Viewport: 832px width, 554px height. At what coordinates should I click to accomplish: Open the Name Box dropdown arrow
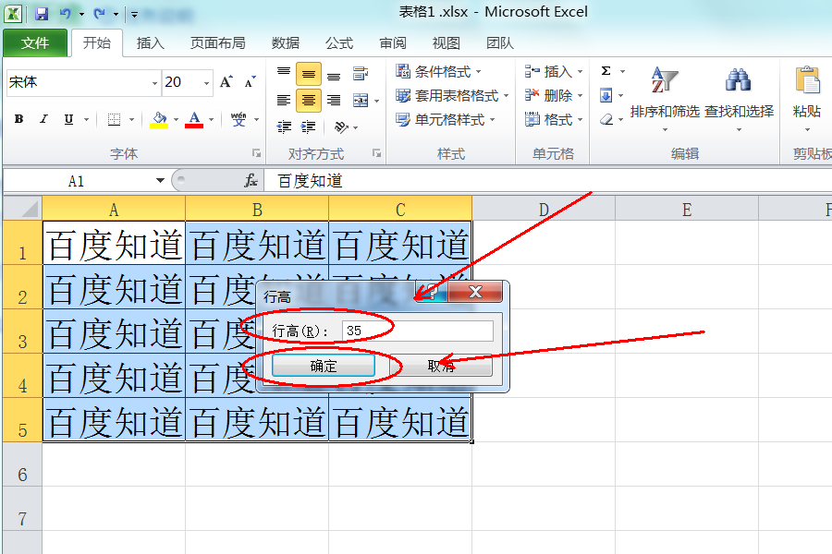coord(160,181)
